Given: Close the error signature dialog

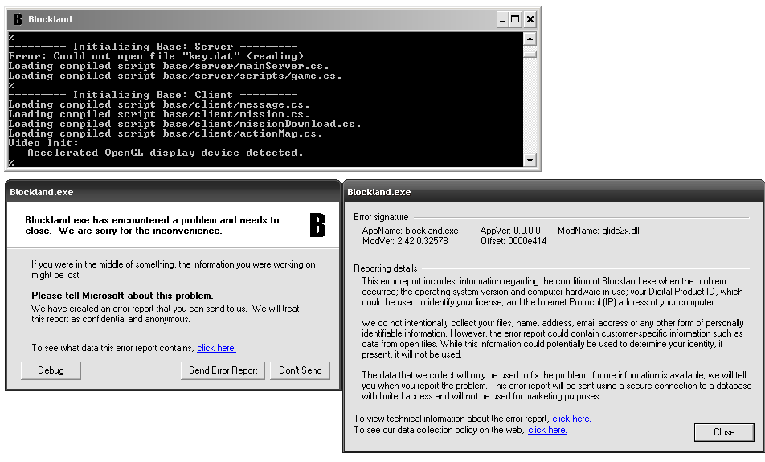Looking at the screenshot, I should (x=724, y=432).
